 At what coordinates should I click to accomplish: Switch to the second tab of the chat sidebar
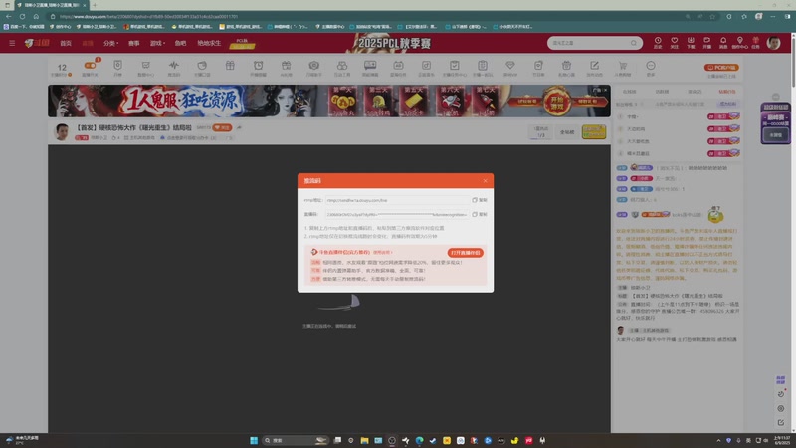point(662,92)
